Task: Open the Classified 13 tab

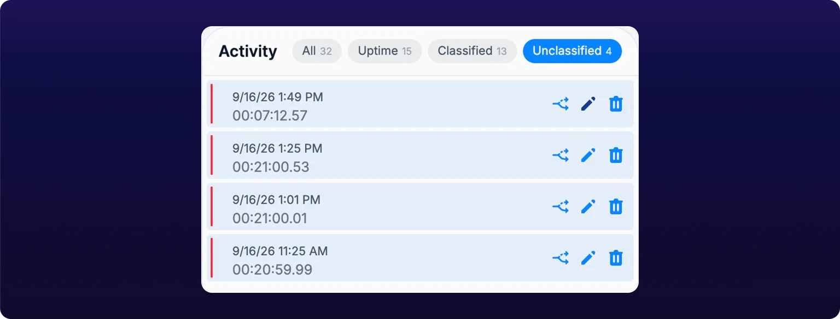Action: pyautogui.click(x=472, y=51)
